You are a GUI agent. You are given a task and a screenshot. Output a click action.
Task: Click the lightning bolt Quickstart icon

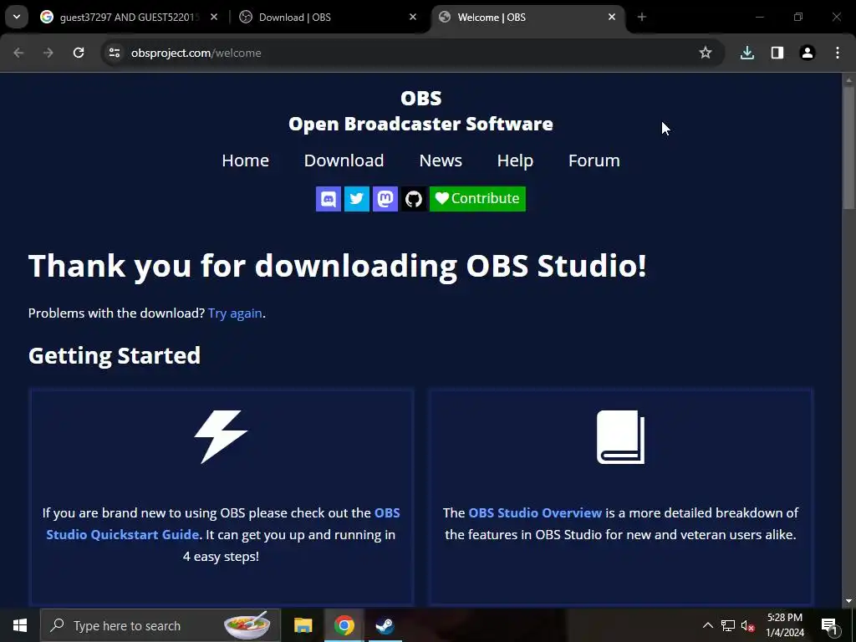(x=221, y=436)
